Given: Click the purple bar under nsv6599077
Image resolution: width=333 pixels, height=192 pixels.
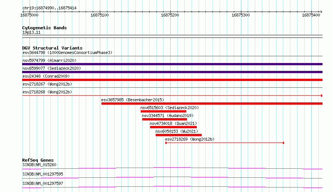Looking at the screenshot, I should [x=172, y=72].
